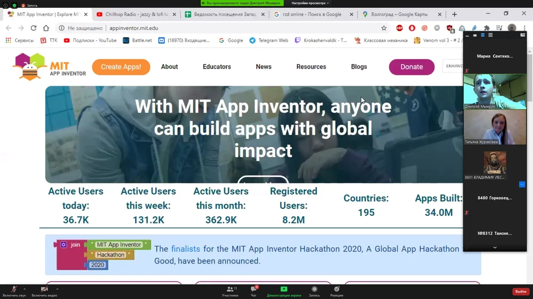533x299 pixels.
Task: Open the Educators menu on site
Action: coord(217,67)
